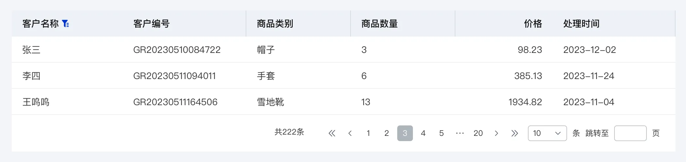Select the row for 张三
Screen dimensions: 686x162
[x=31, y=50]
